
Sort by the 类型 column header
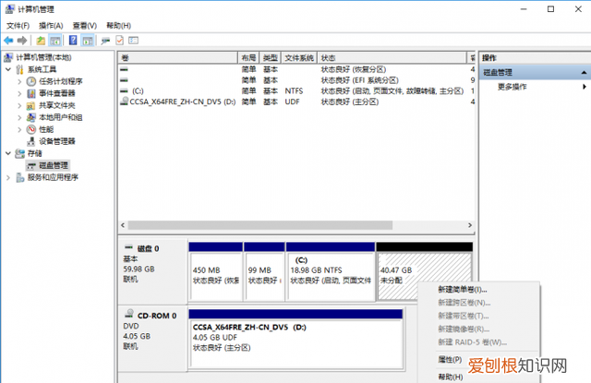[271, 57]
